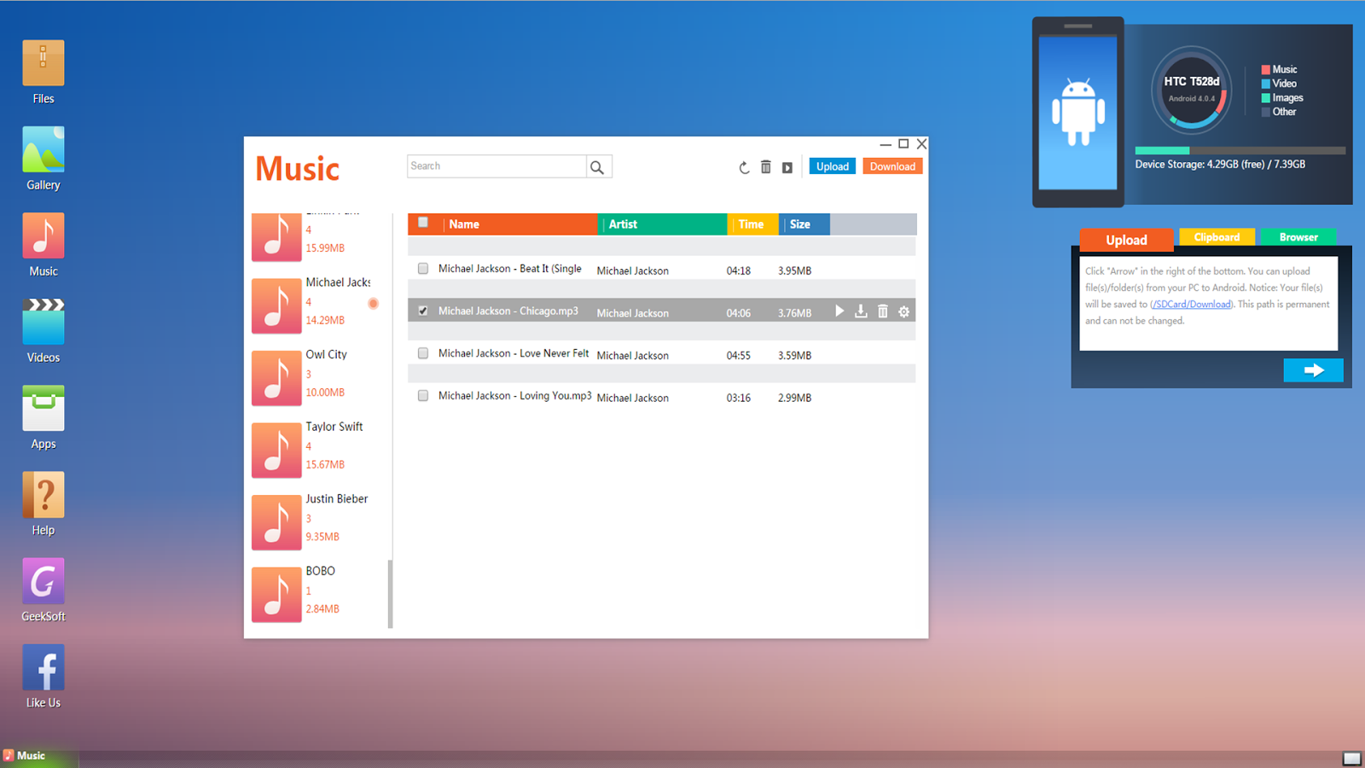This screenshot has width=1365, height=768.
Task: Open the Gallery desktop icon
Action: click(x=44, y=149)
